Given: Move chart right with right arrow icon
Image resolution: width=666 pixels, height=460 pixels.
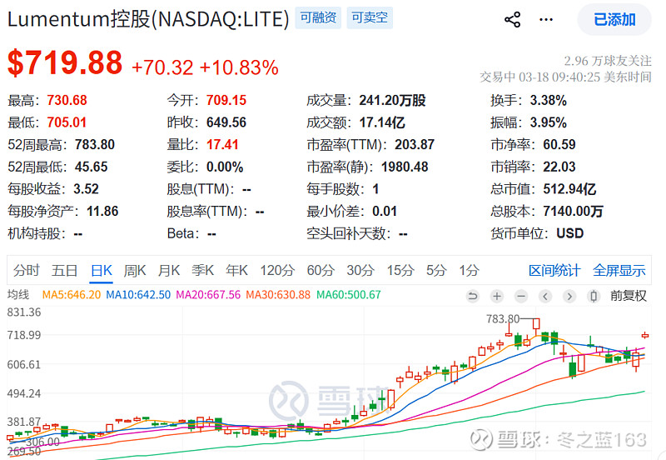Looking at the screenshot, I should (569, 296).
